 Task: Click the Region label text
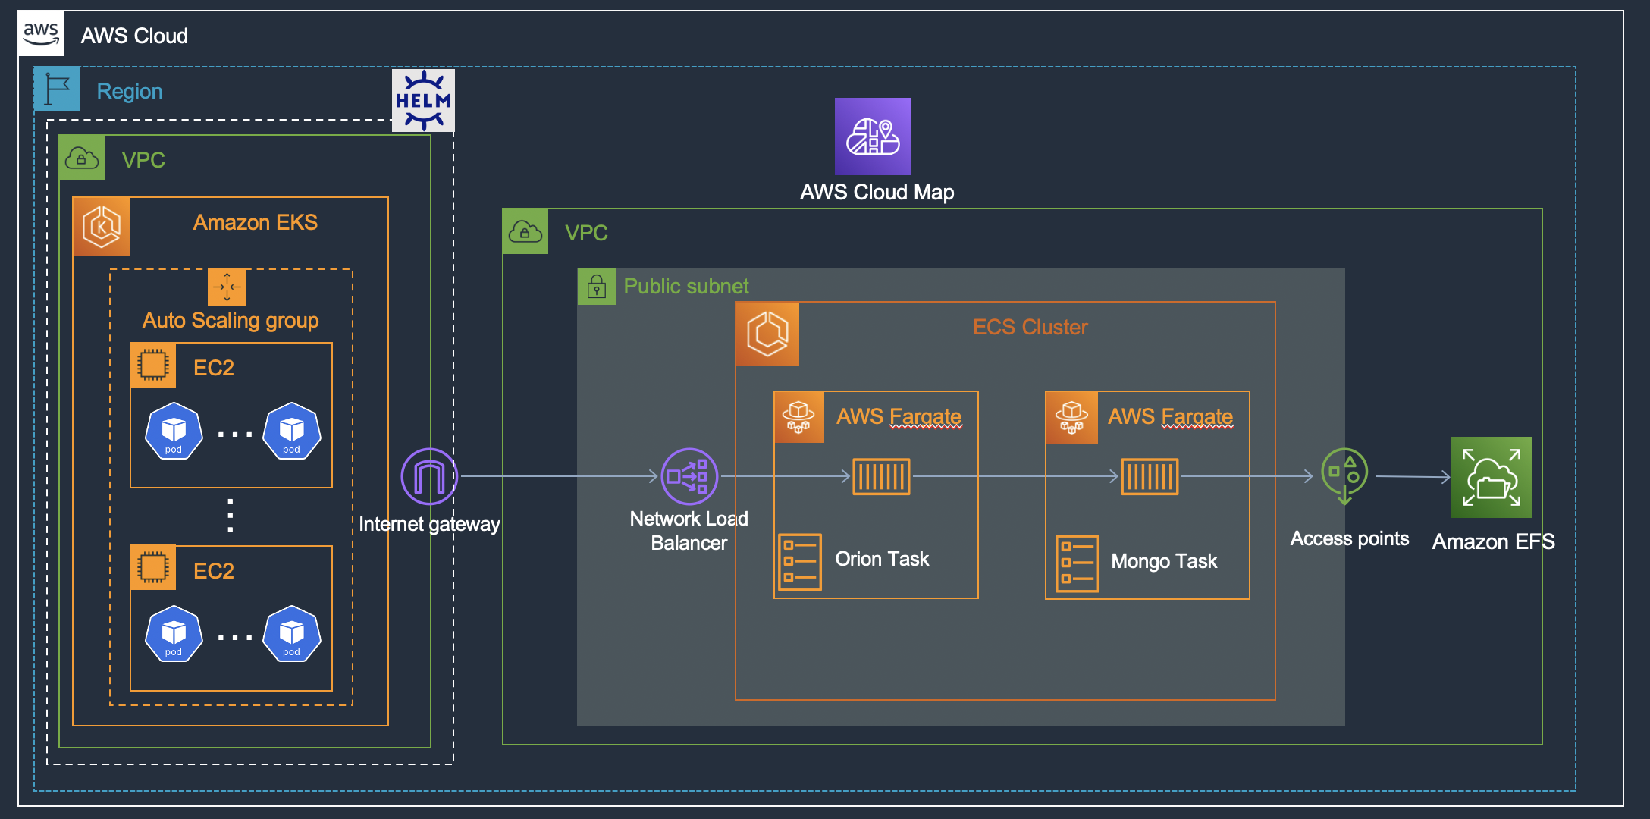tap(130, 91)
